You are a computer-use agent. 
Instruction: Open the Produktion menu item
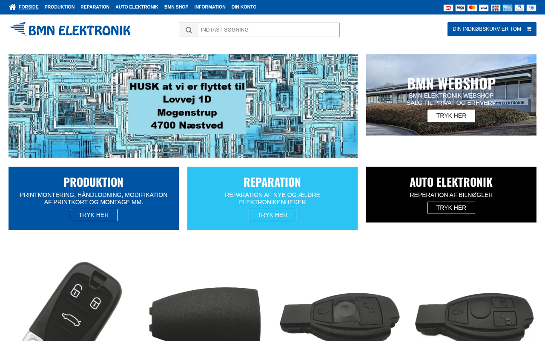[60, 7]
